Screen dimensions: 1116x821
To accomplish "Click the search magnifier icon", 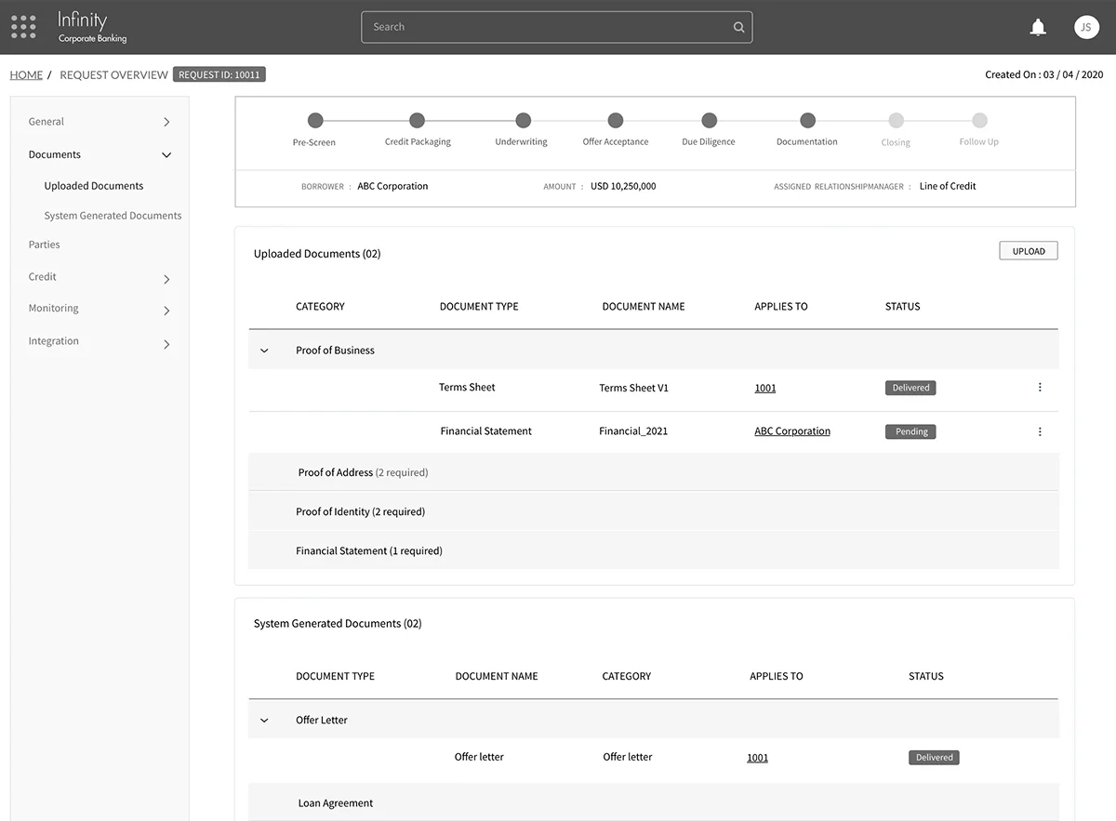I will coord(738,27).
